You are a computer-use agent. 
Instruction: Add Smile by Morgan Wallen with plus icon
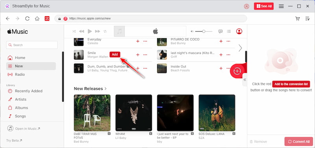138,55
